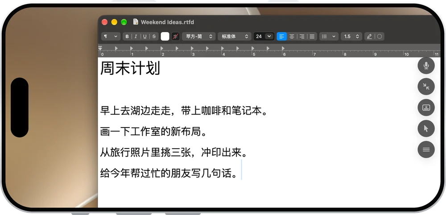Toggle strikethrough formatting
Screen dimensions: 446x215
click(154, 37)
